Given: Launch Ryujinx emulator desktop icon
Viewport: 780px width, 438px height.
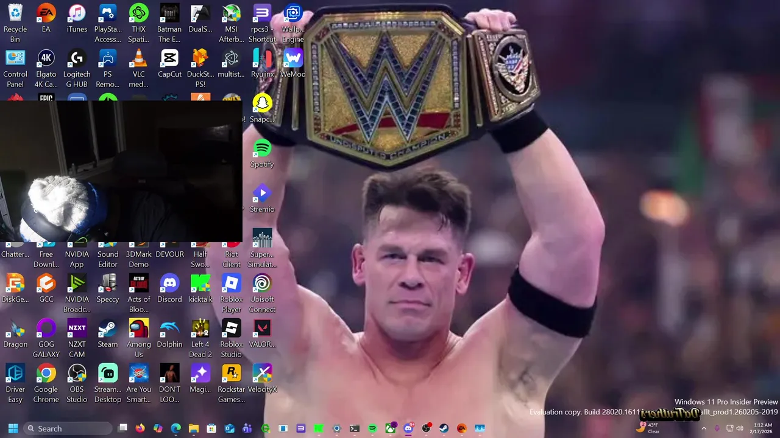Looking at the screenshot, I should tap(262, 63).
